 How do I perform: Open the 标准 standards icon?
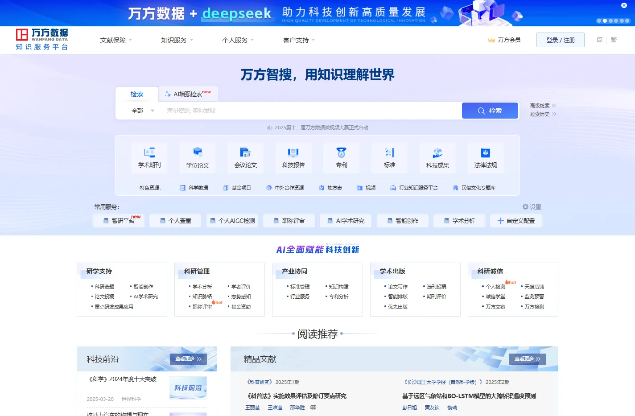(x=390, y=157)
